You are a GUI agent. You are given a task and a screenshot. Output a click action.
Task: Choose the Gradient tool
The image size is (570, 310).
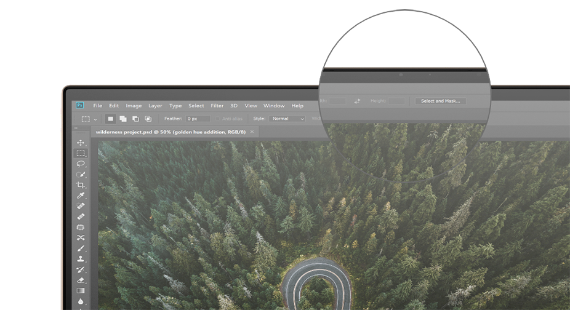81,290
